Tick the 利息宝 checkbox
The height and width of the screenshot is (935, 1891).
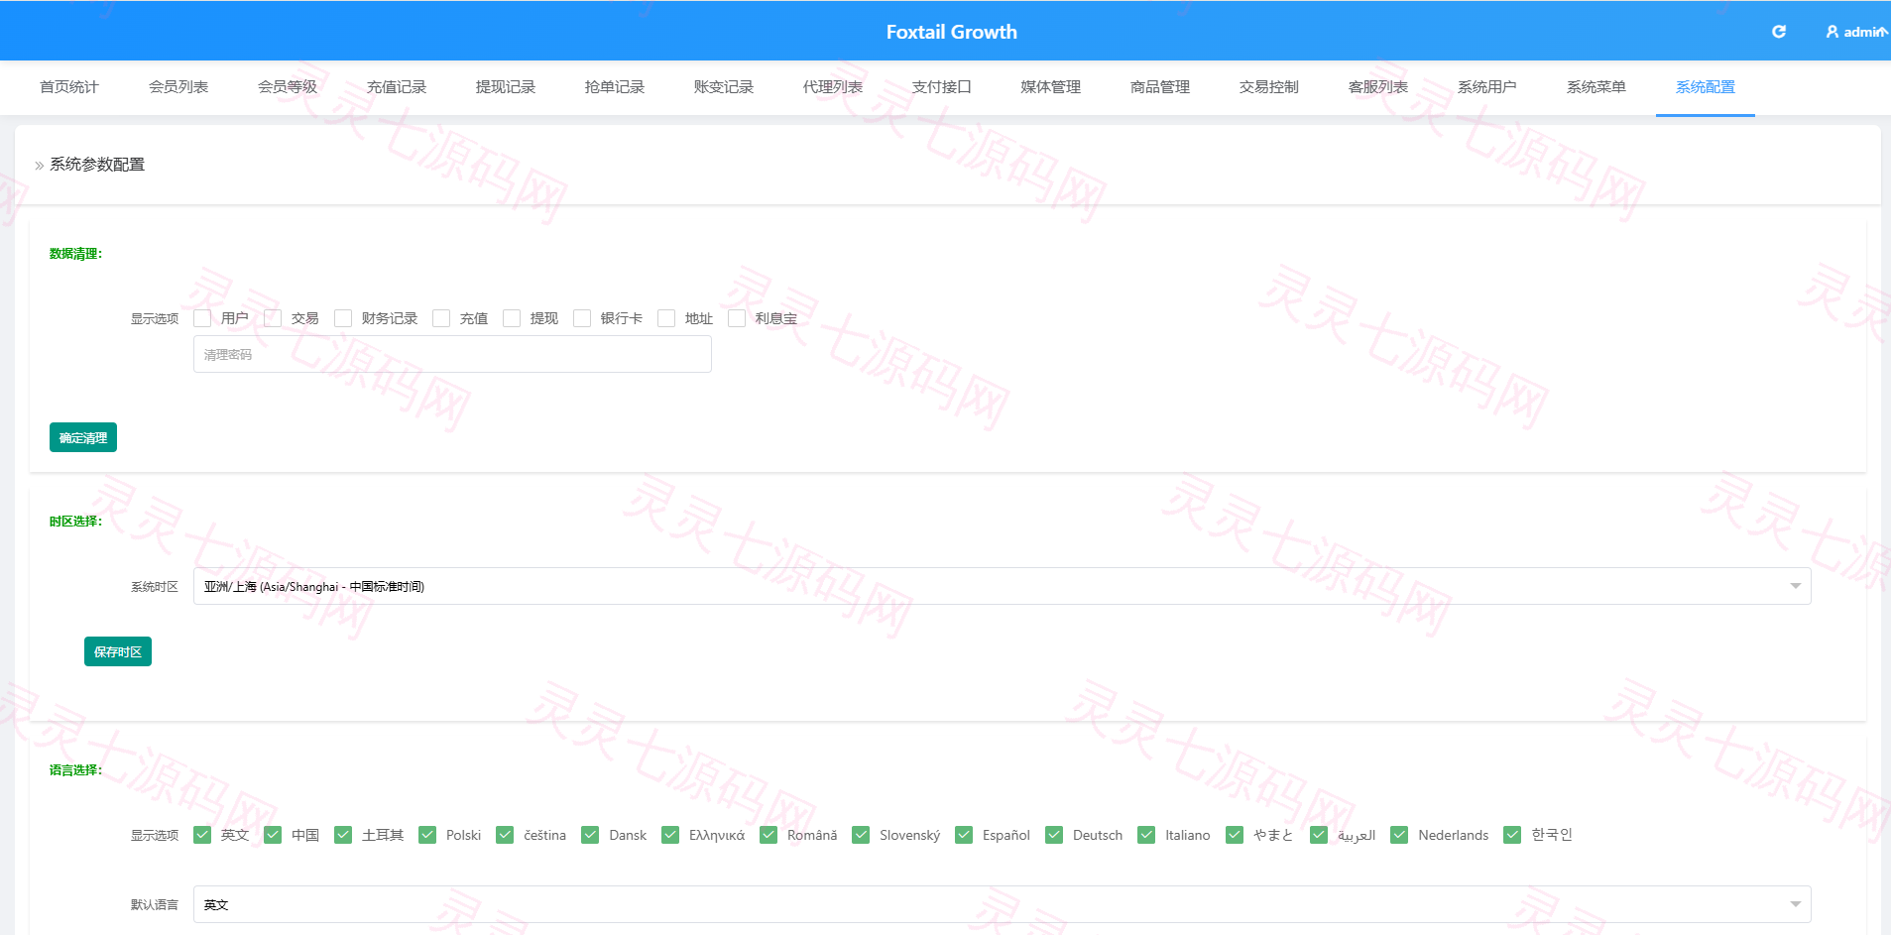[x=737, y=318]
